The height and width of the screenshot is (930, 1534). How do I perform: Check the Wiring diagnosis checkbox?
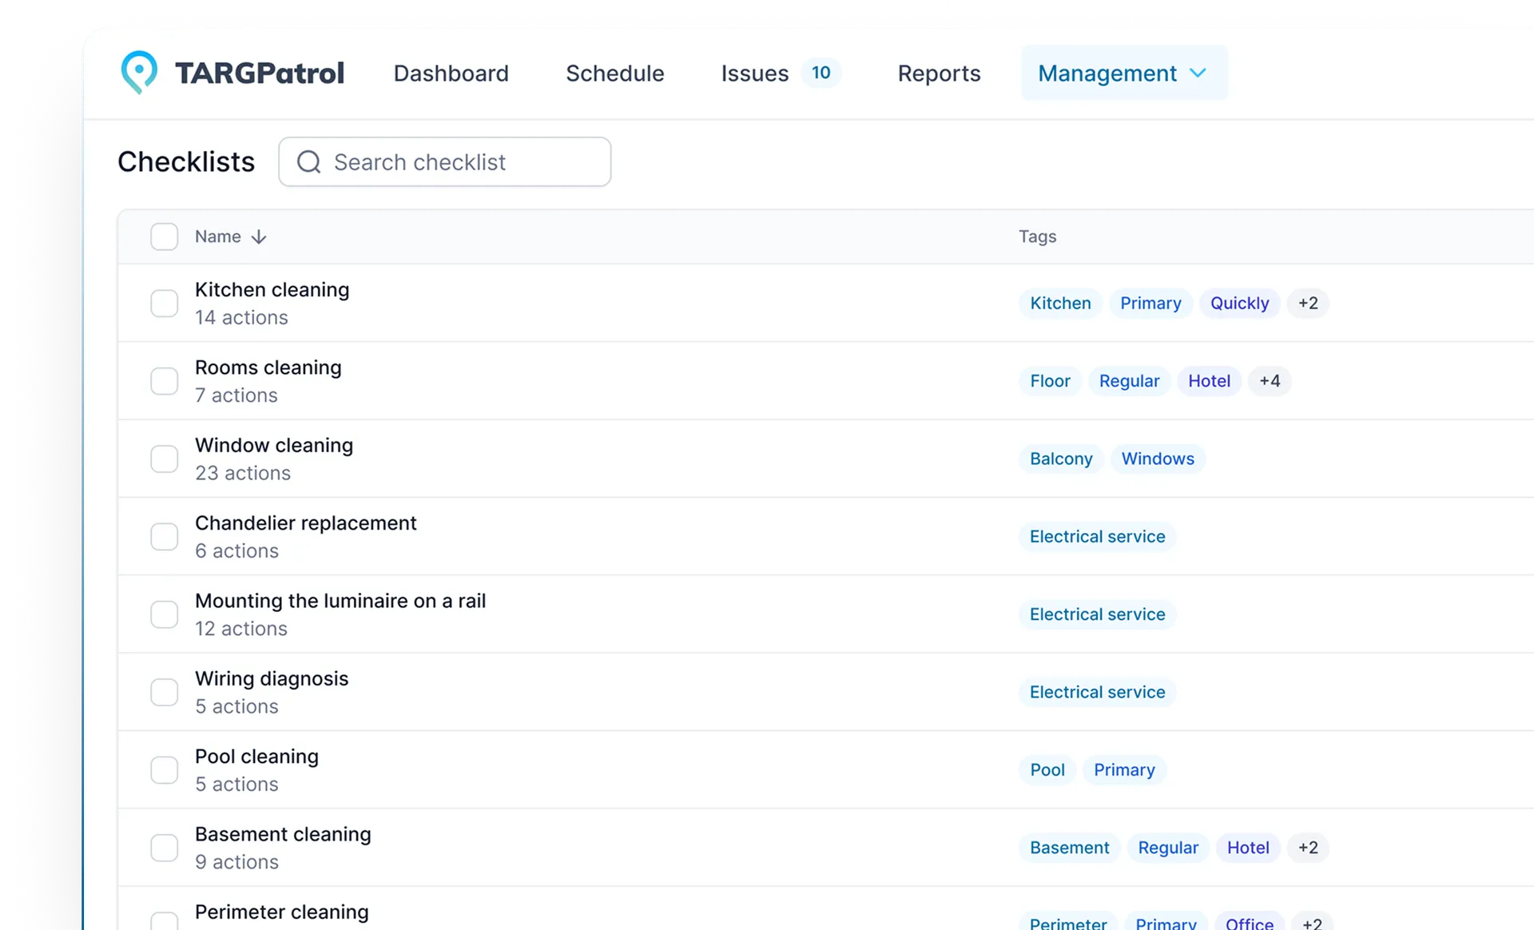pyautogui.click(x=164, y=692)
